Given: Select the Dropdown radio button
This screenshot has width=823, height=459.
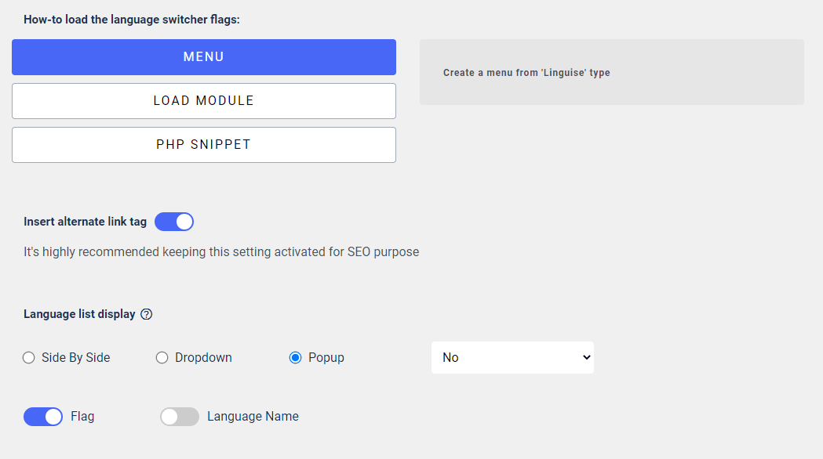Looking at the screenshot, I should [162, 358].
